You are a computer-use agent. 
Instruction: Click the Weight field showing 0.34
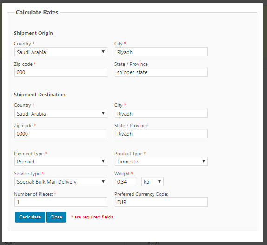click(126, 182)
